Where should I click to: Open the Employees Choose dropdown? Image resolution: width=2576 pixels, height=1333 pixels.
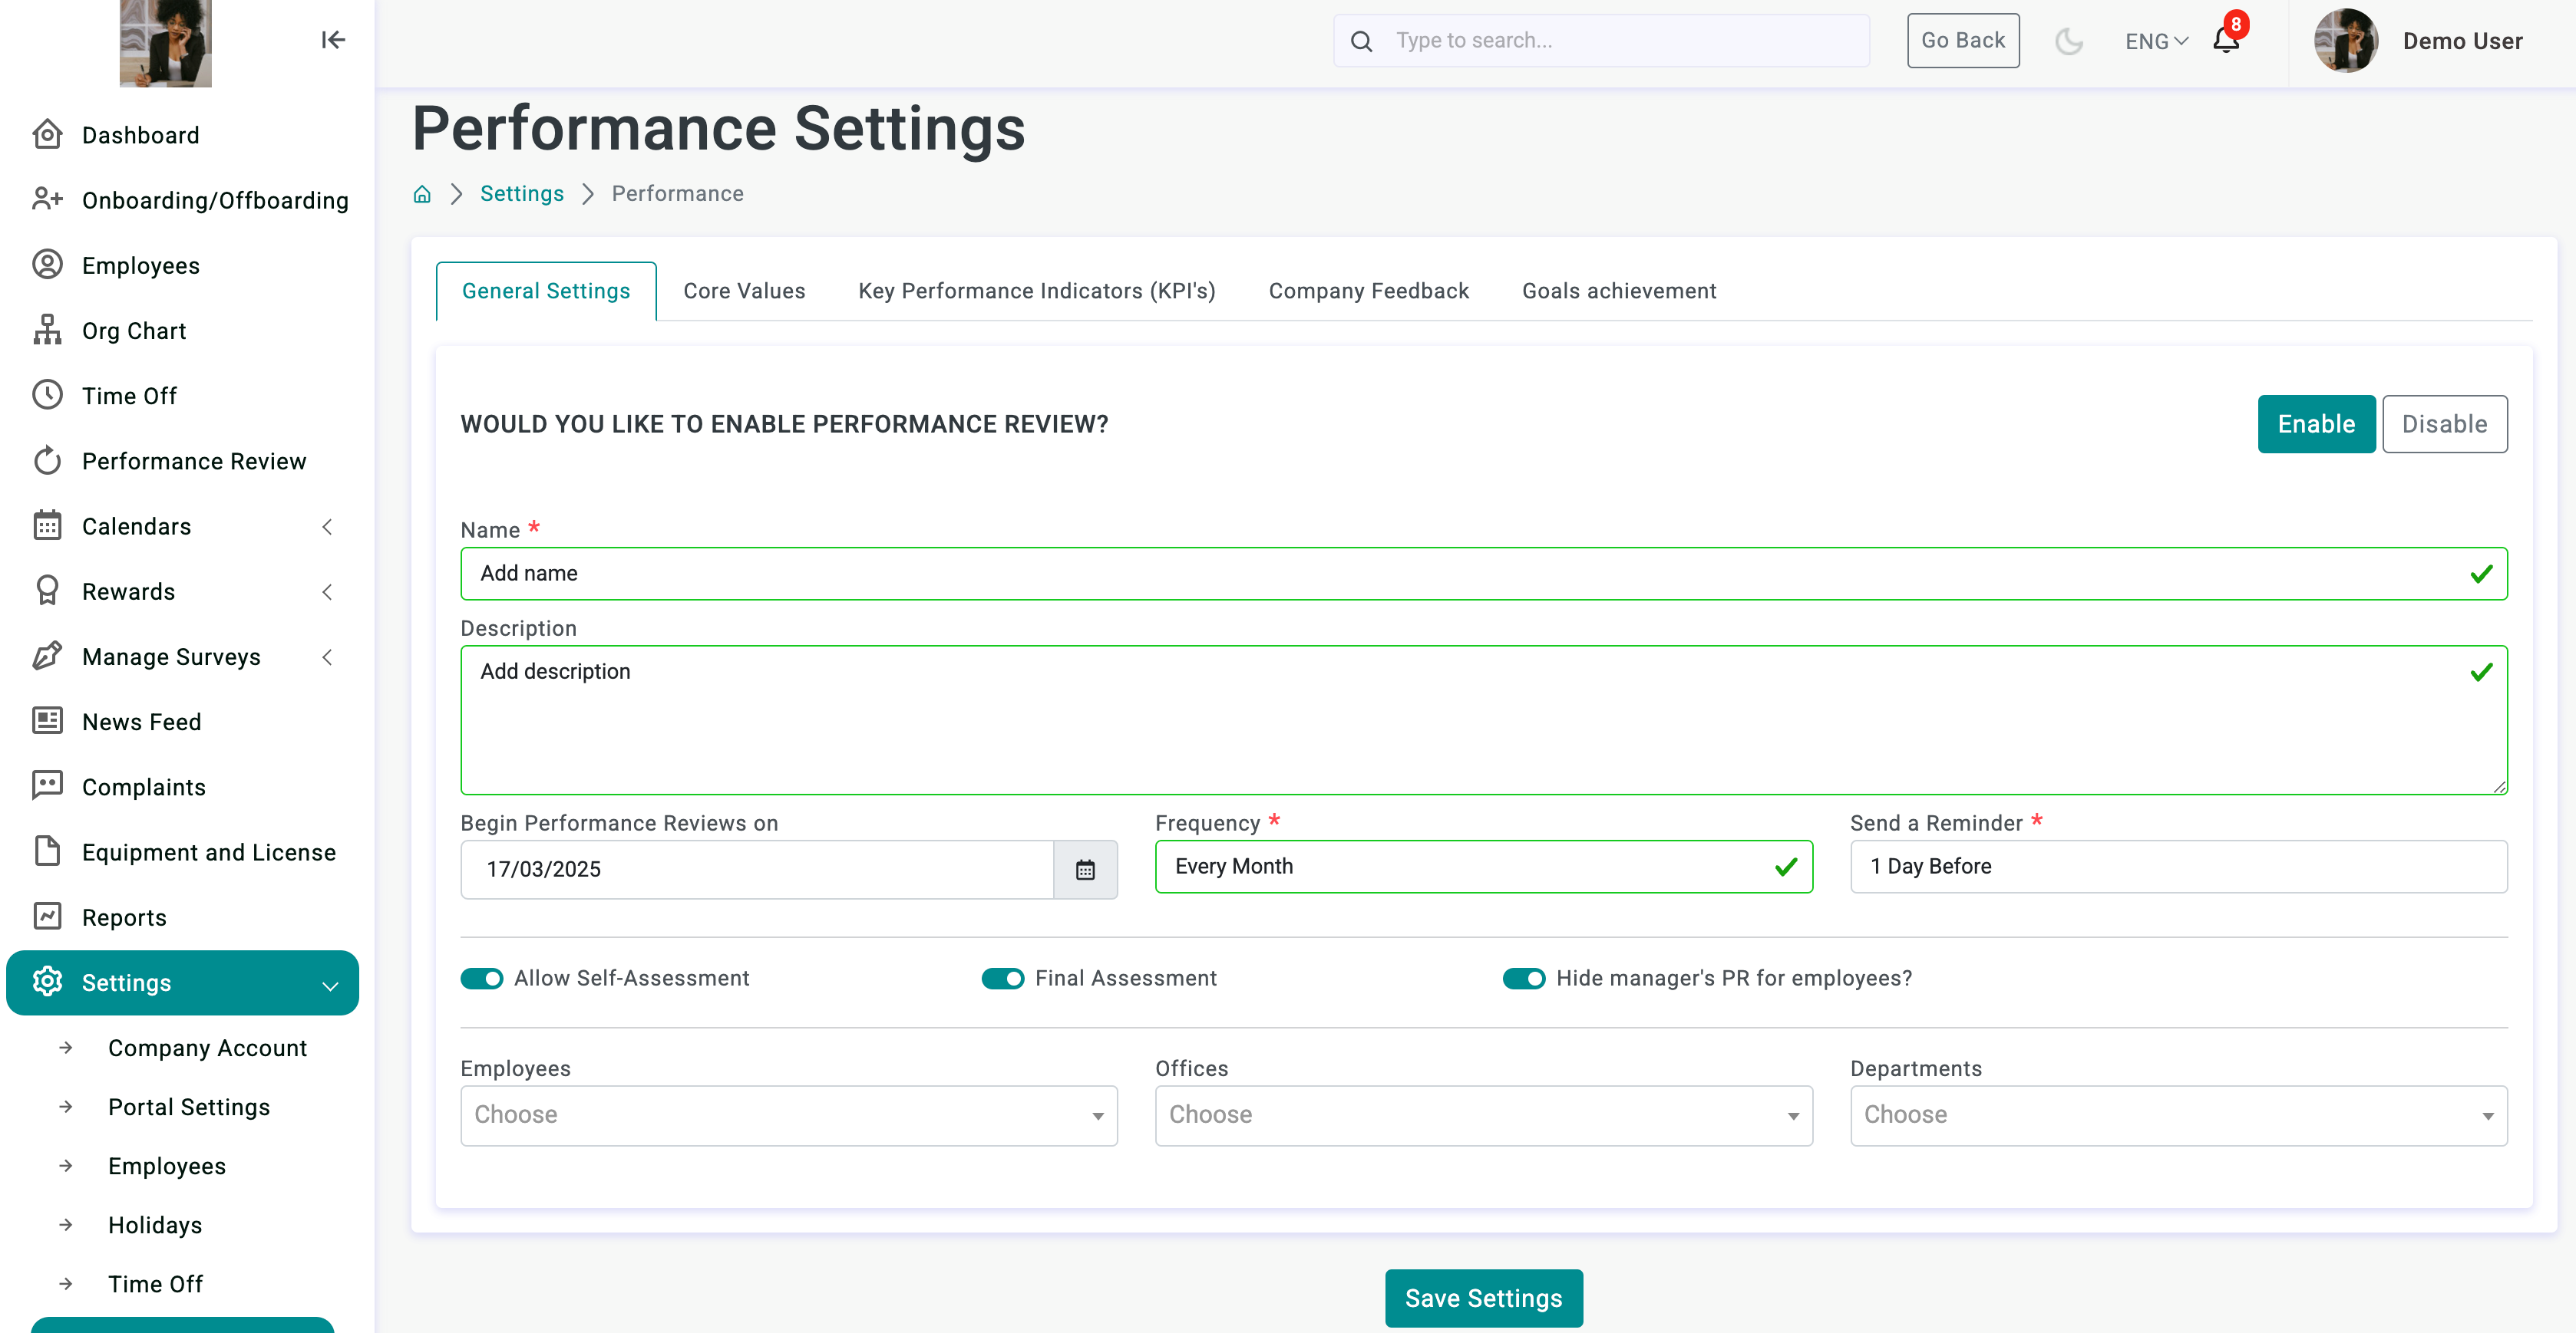pos(788,1115)
